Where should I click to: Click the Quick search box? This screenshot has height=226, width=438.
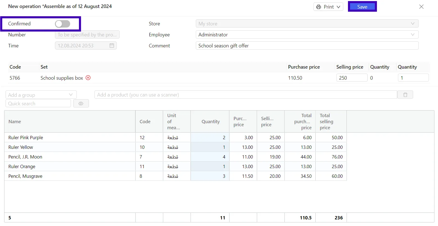coord(38,104)
